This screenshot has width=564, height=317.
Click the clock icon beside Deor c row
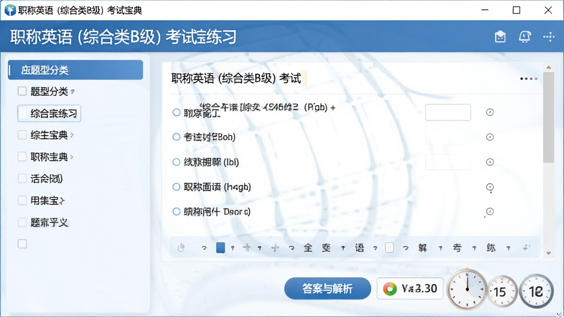[490, 212]
